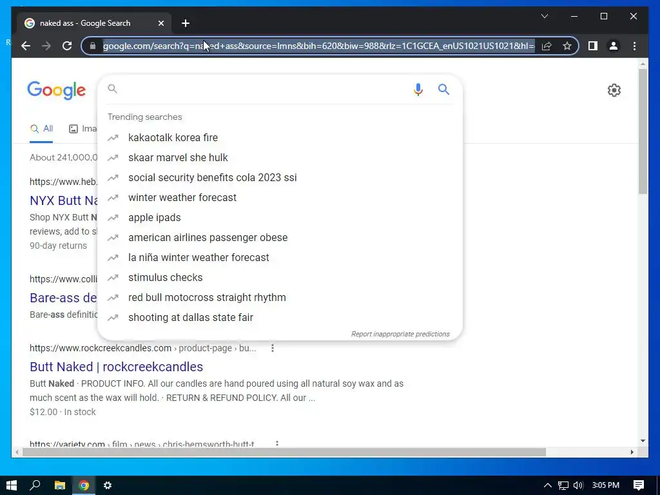Reload the current page

[67, 46]
